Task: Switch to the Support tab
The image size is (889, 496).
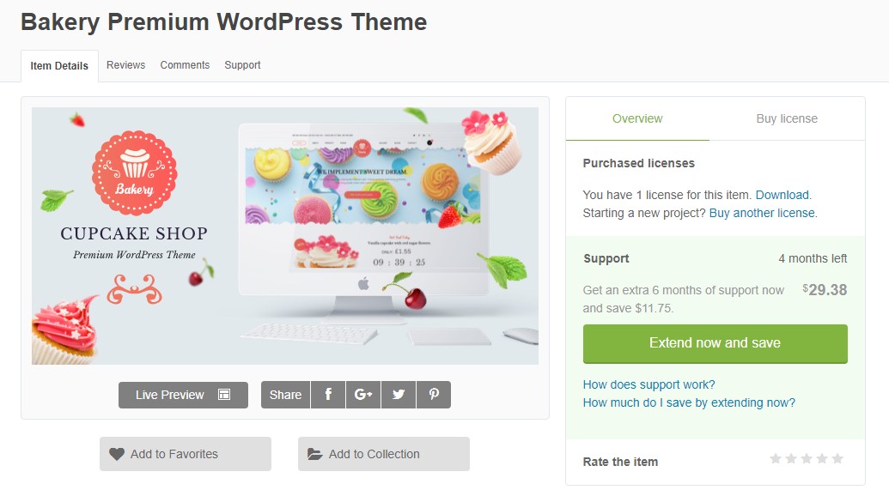Action: point(243,65)
